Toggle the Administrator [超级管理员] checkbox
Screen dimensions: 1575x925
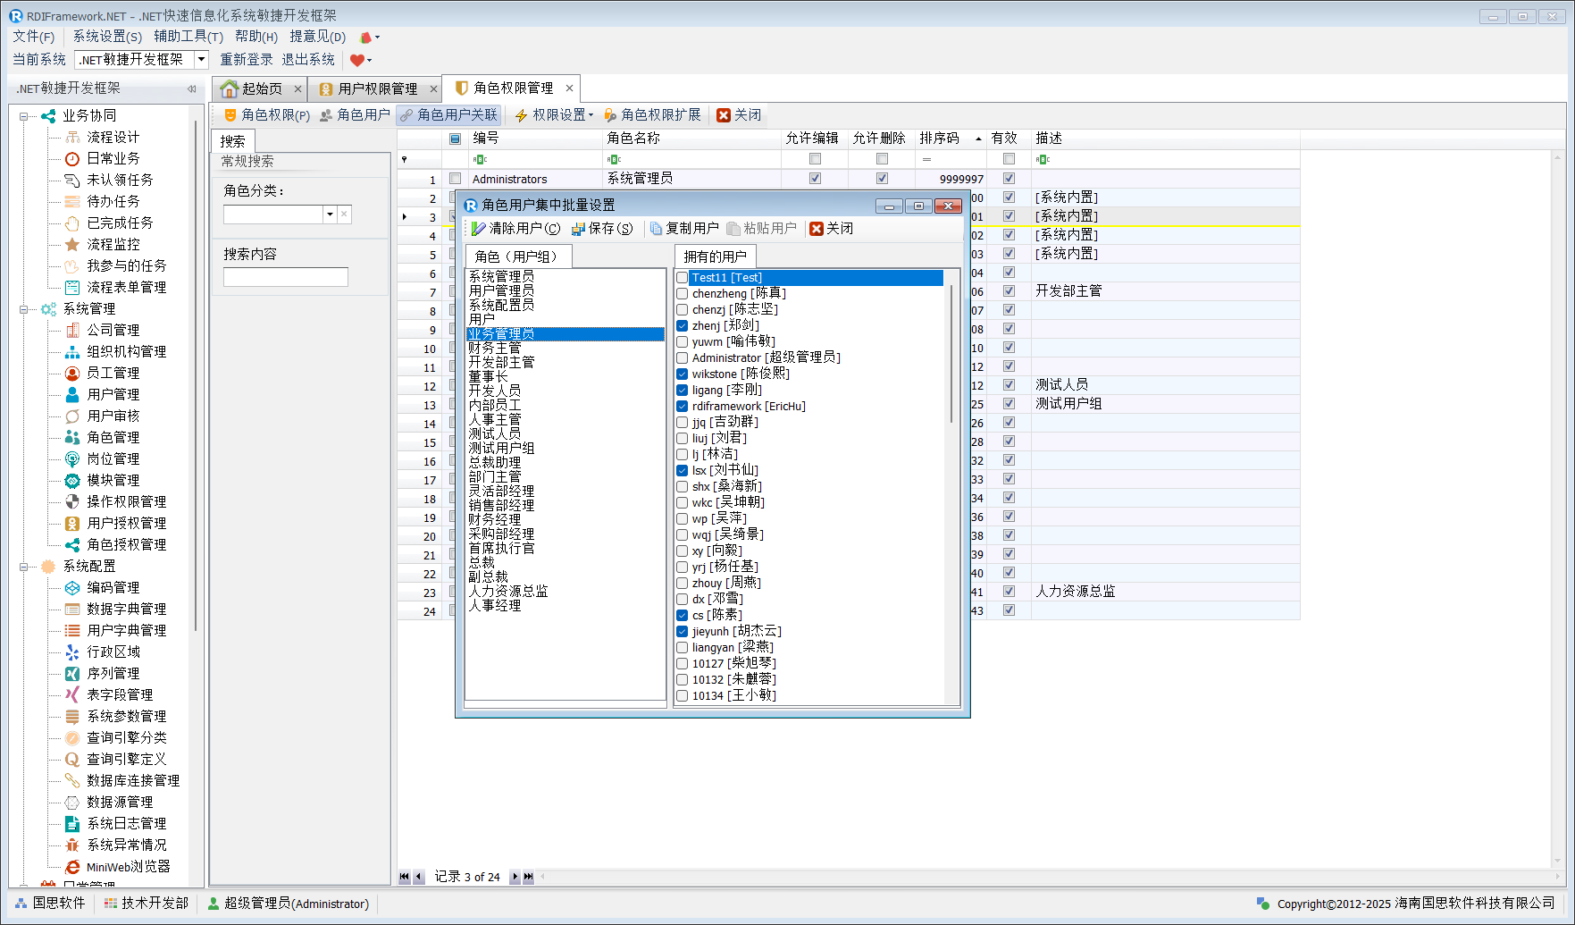683,358
